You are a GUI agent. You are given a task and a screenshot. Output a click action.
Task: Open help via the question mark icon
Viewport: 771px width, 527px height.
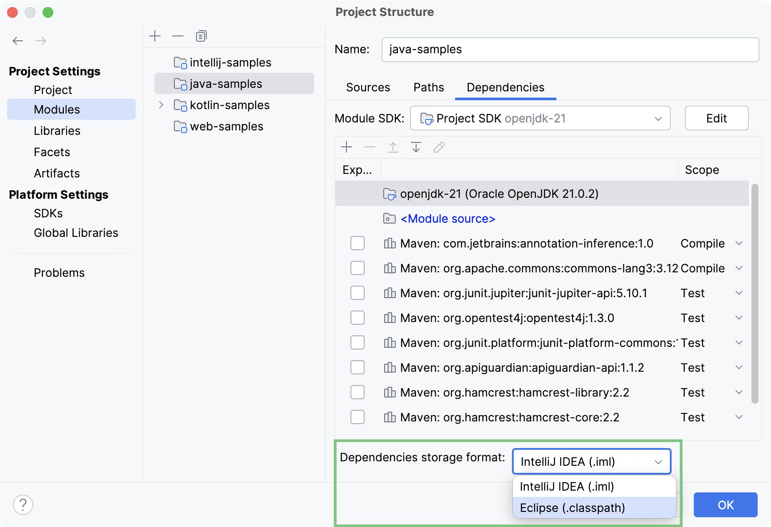point(23,504)
